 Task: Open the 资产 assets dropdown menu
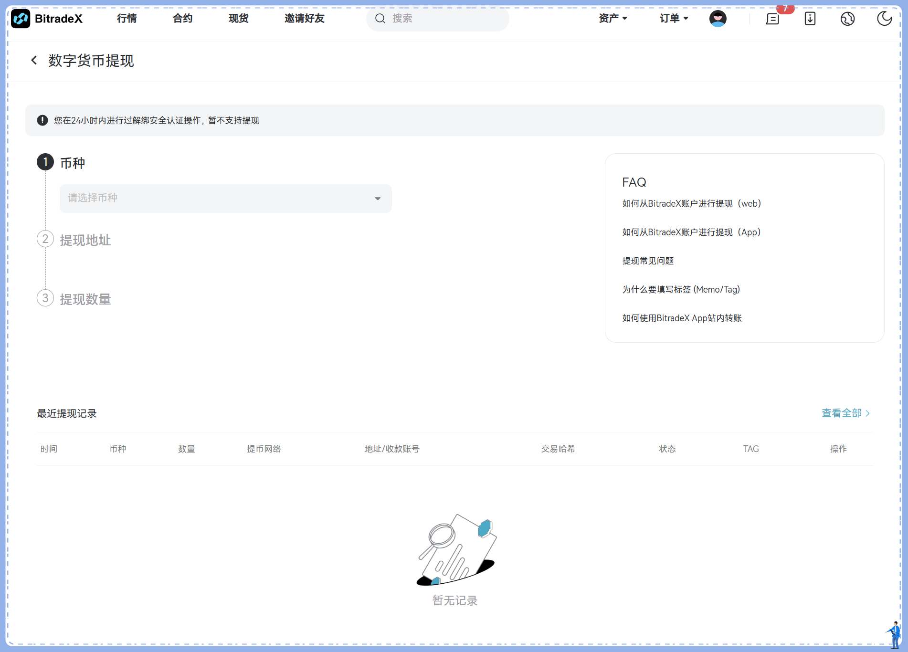point(612,19)
